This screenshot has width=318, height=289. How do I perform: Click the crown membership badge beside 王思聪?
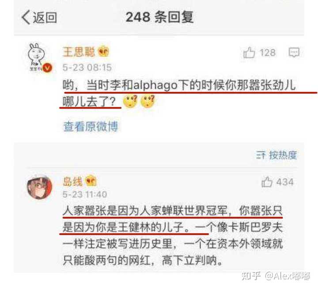[x=103, y=52]
